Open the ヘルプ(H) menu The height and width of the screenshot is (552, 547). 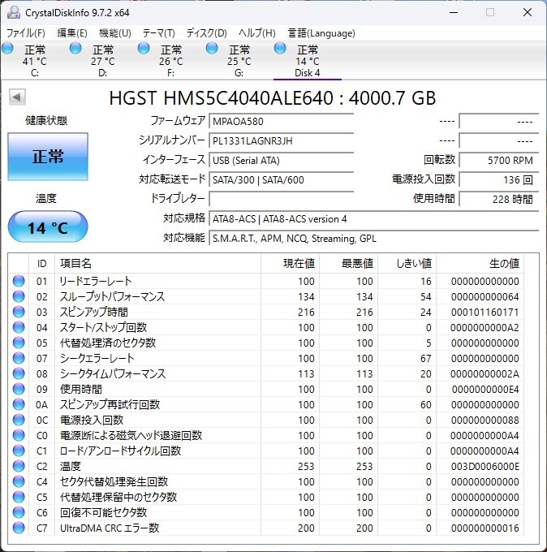(257, 33)
